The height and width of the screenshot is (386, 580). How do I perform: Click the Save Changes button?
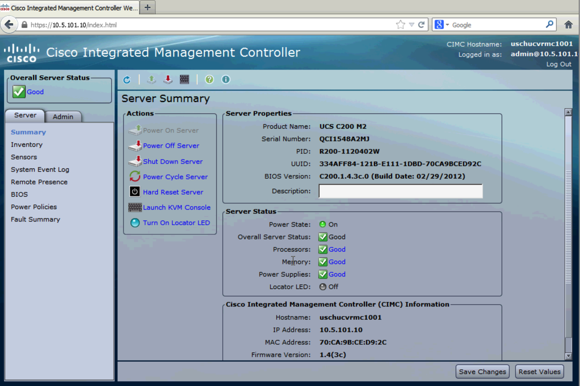(x=483, y=371)
